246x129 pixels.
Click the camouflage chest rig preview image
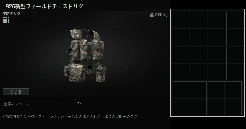85,56
